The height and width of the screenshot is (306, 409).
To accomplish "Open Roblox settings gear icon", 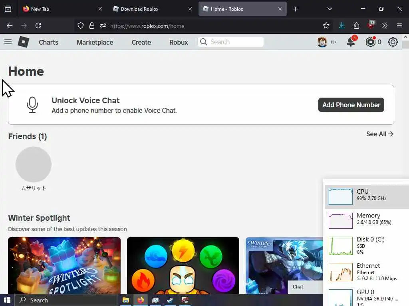I will tap(393, 42).
